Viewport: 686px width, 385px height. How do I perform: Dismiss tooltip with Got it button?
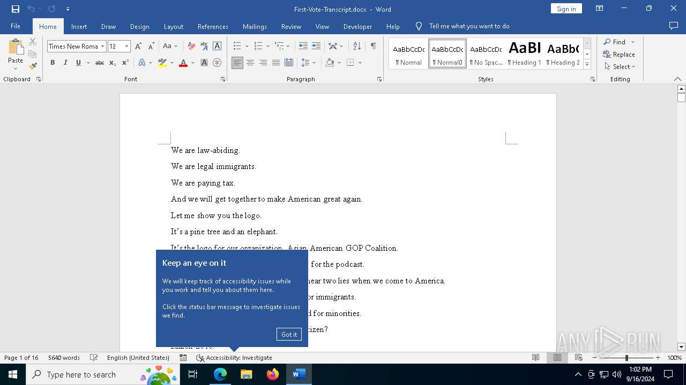click(289, 334)
